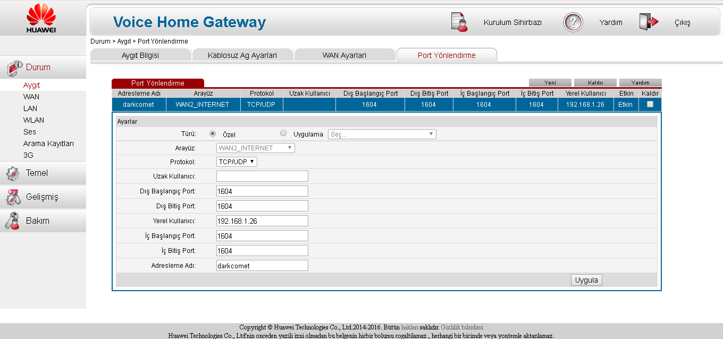Click Adresleme Adı column header
This screenshot has height=339, width=723.
pos(139,94)
